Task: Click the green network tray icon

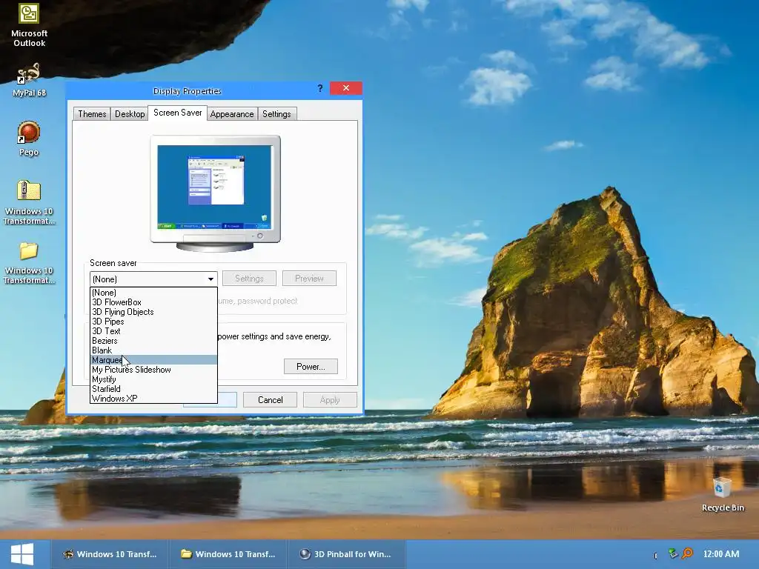Action: click(x=673, y=553)
